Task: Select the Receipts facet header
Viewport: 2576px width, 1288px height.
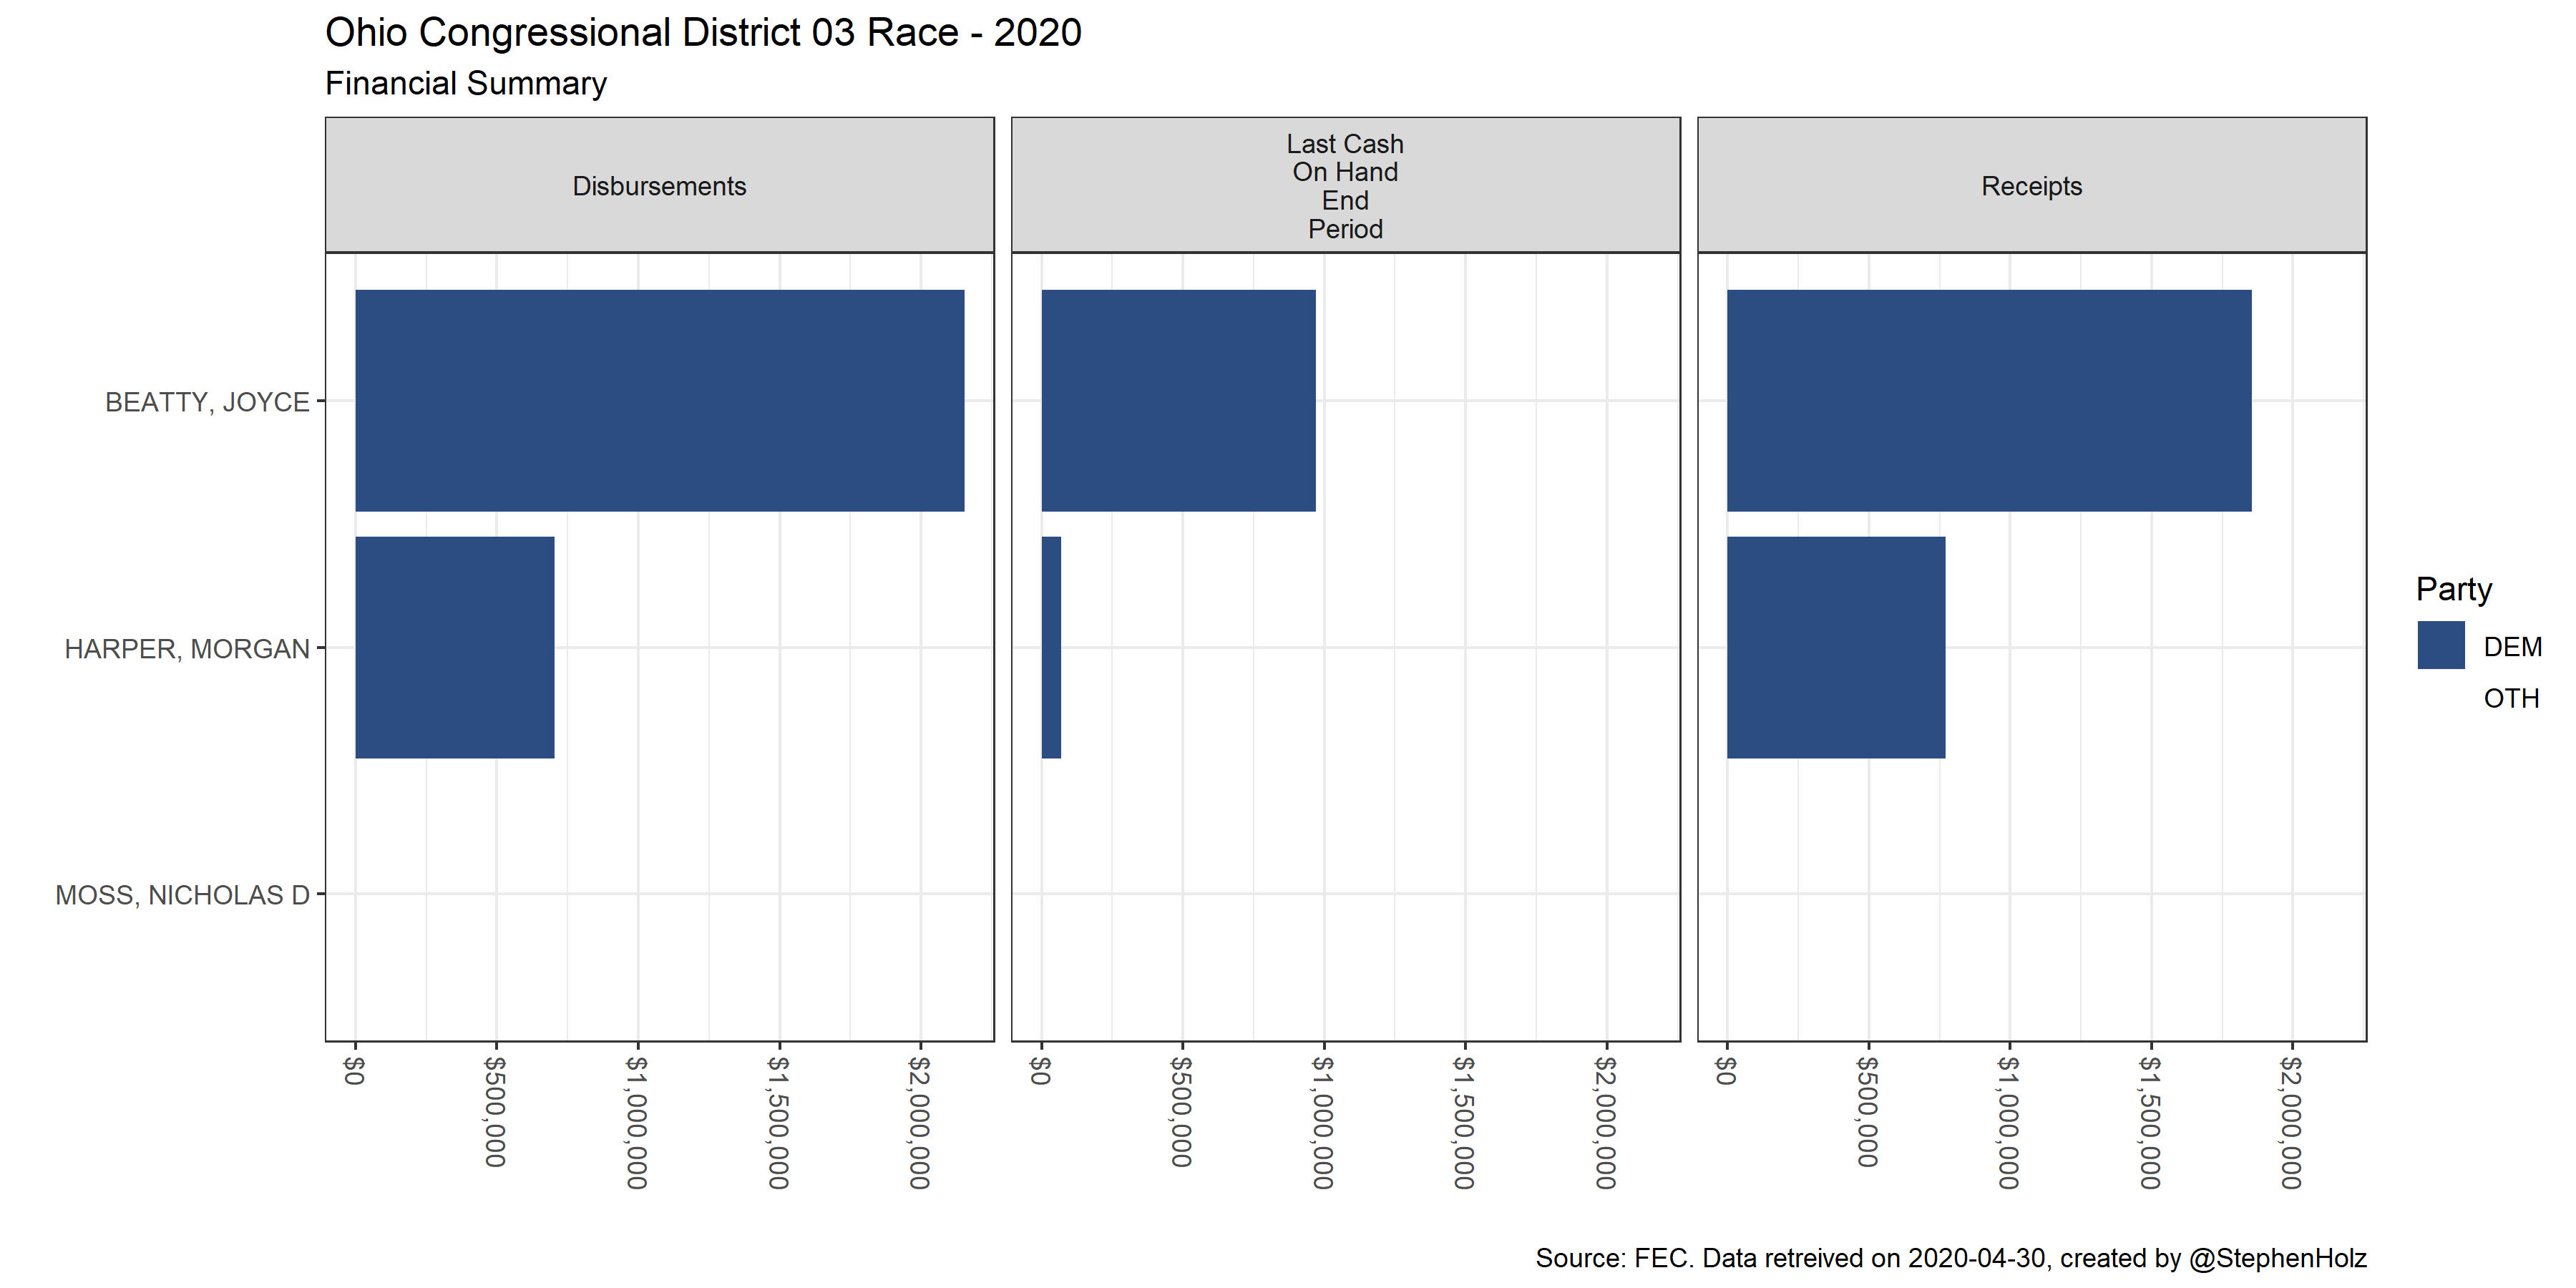Action: (x=2031, y=186)
